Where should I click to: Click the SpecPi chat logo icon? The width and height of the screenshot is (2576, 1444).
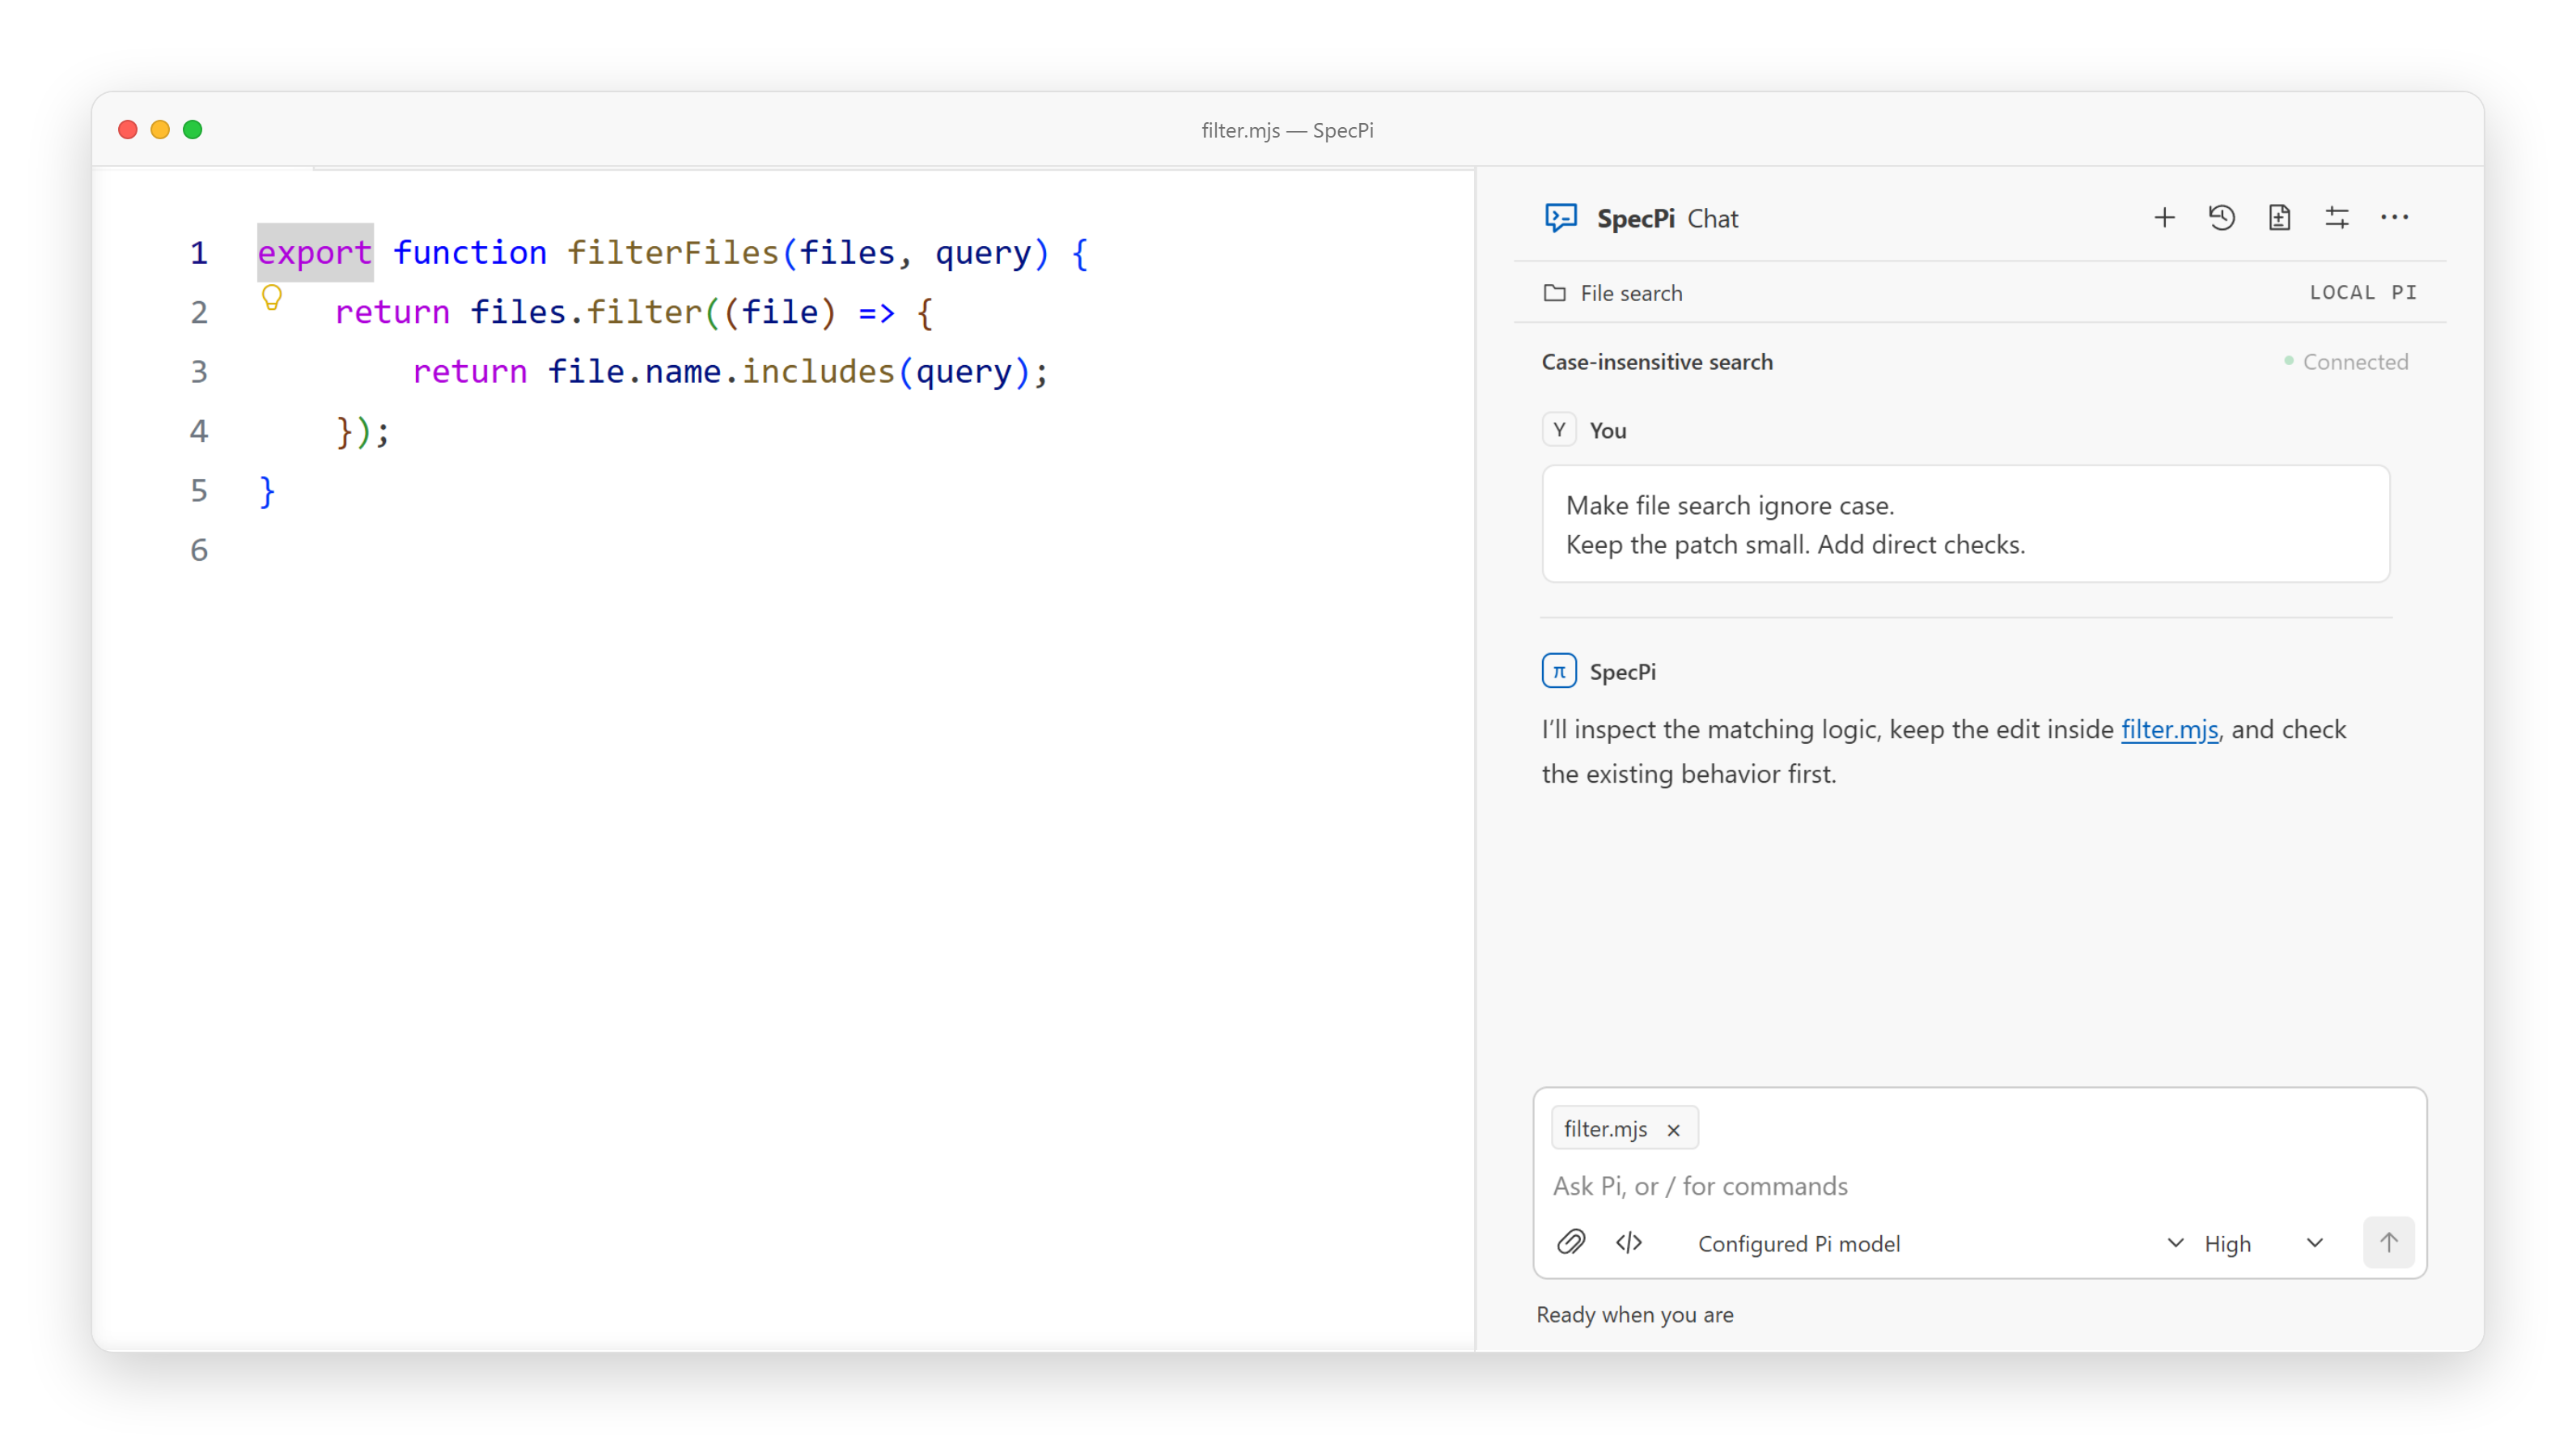(1560, 219)
